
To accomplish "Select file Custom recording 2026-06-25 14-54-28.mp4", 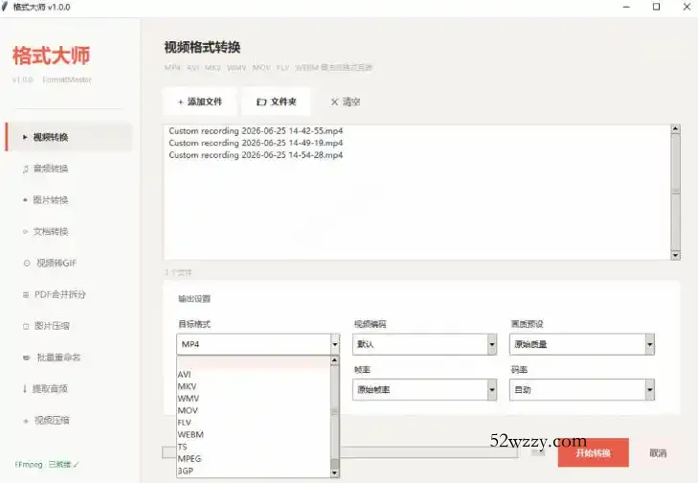I will (x=256, y=155).
